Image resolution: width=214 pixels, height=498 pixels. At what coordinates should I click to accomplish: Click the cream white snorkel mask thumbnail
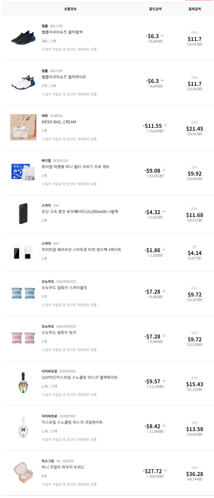click(x=23, y=428)
